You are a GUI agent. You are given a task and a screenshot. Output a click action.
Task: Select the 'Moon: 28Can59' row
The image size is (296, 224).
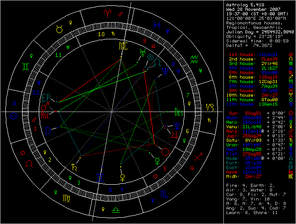tap(260, 118)
